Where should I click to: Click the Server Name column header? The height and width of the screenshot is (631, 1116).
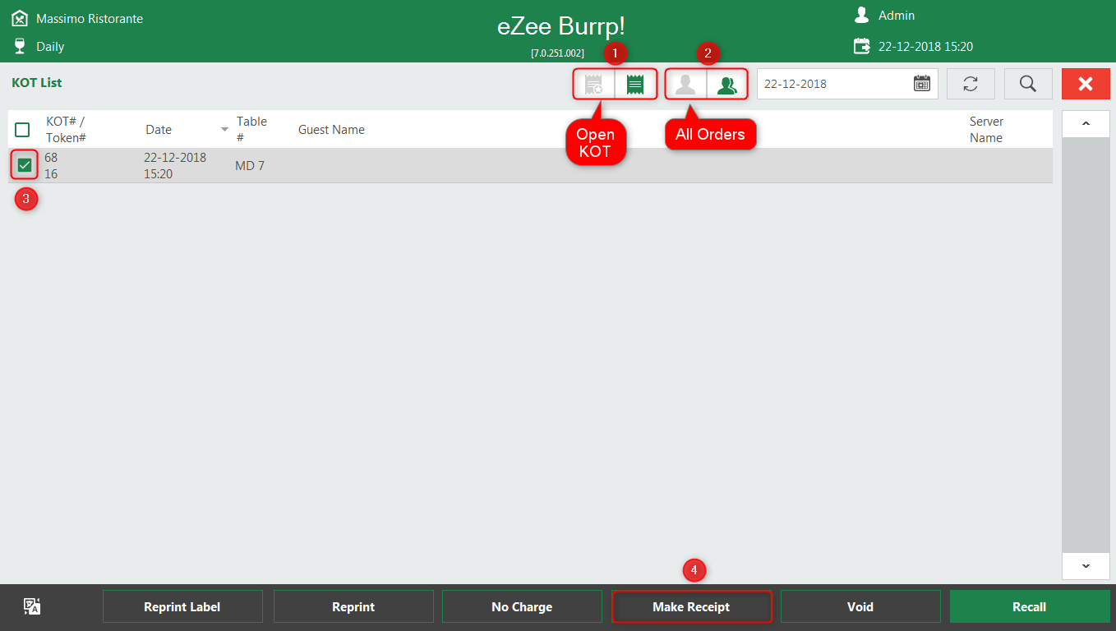pyautogui.click(x=986, y=130)
